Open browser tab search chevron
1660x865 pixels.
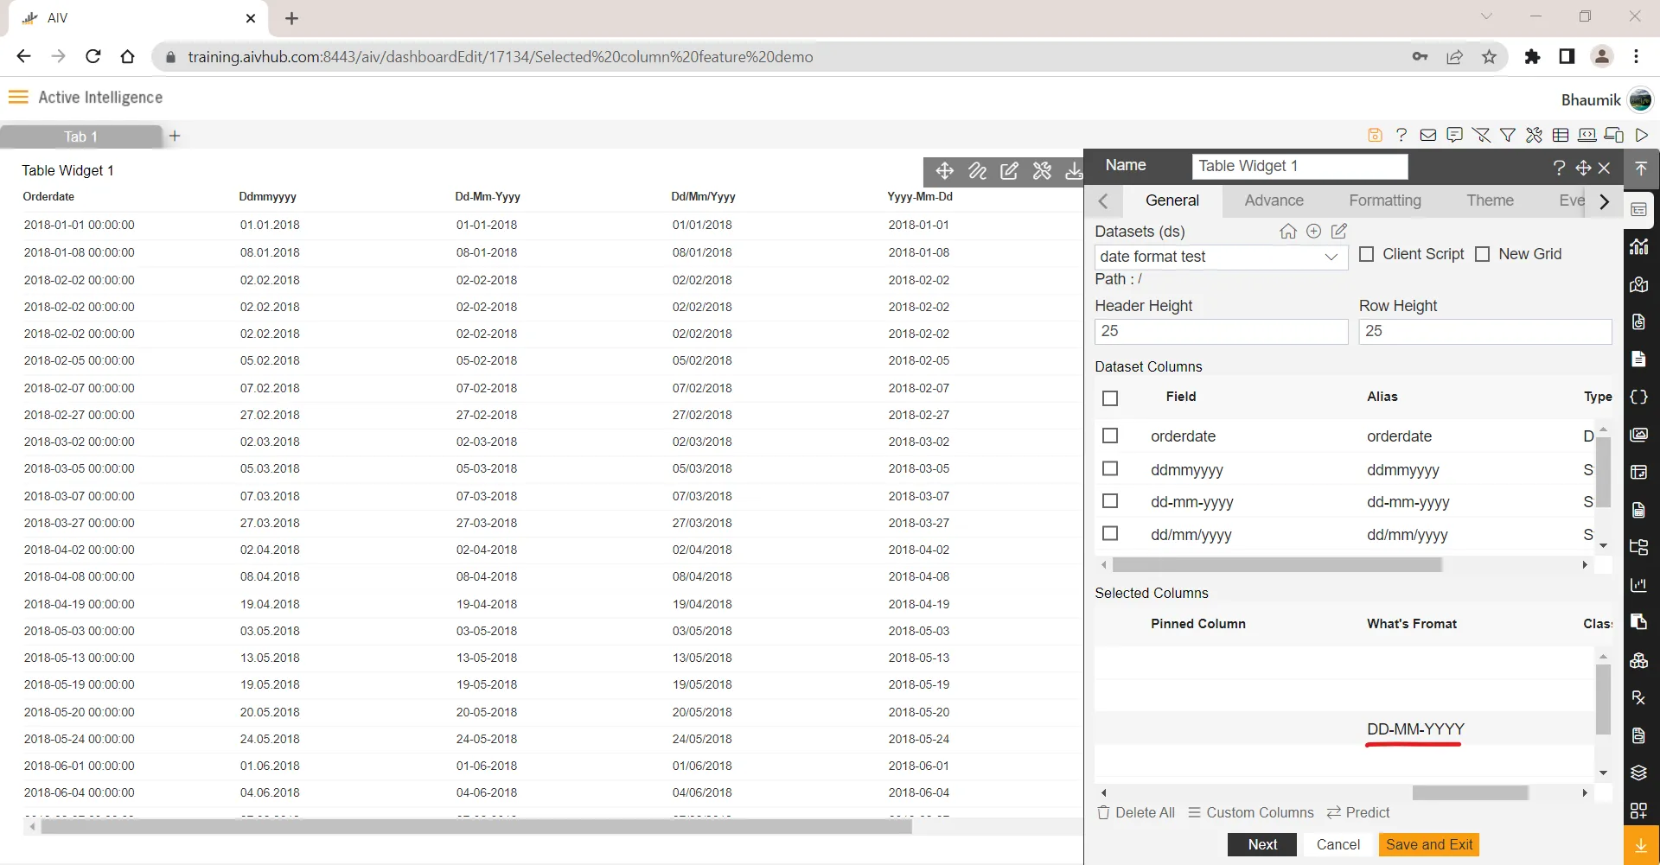(1486, 16)
